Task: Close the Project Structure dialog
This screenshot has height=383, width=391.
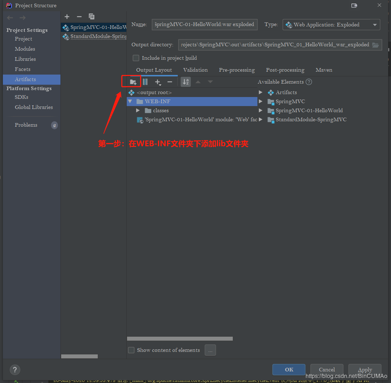Action: coord(379,5)
